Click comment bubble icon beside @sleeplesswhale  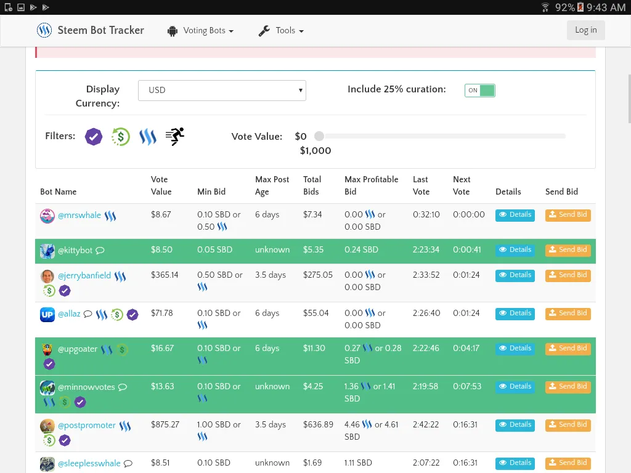pos(128,464)
